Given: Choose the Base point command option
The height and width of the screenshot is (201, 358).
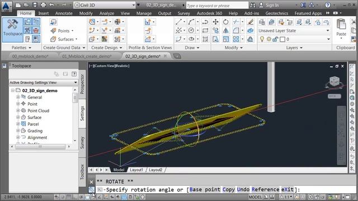Looking at the screenshot, I should tap(205, 190).
